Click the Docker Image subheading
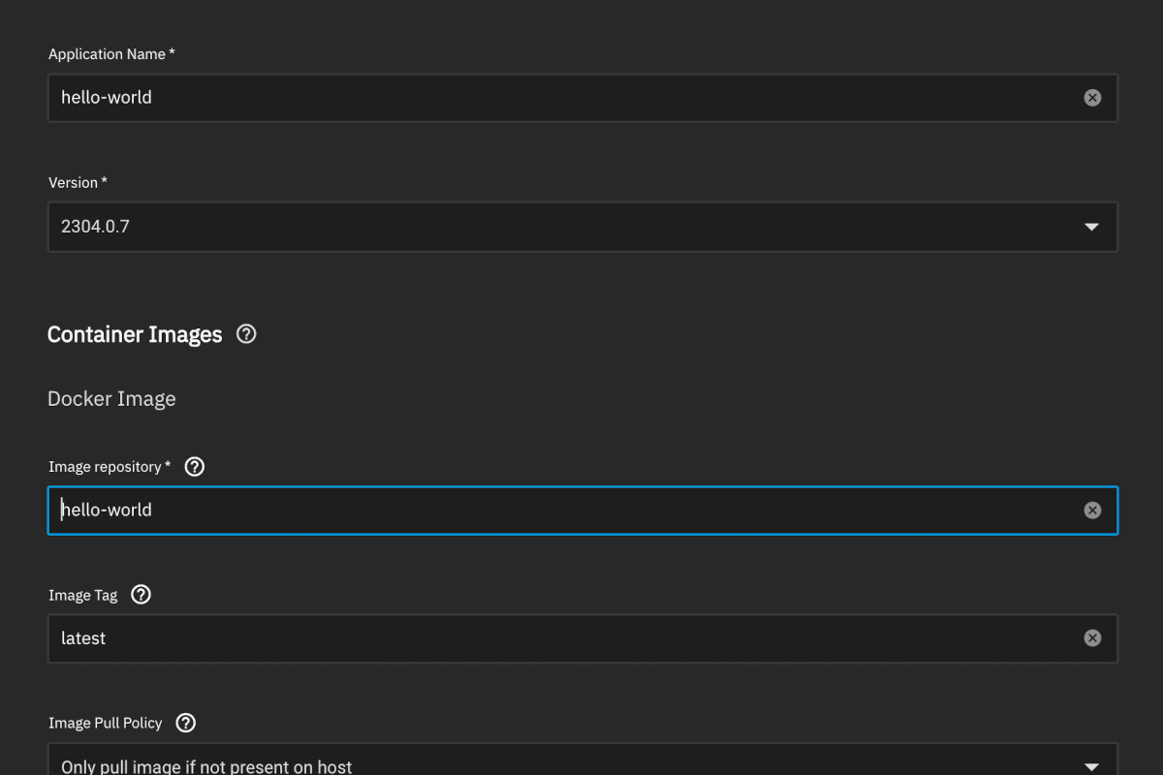 (111, 399)
